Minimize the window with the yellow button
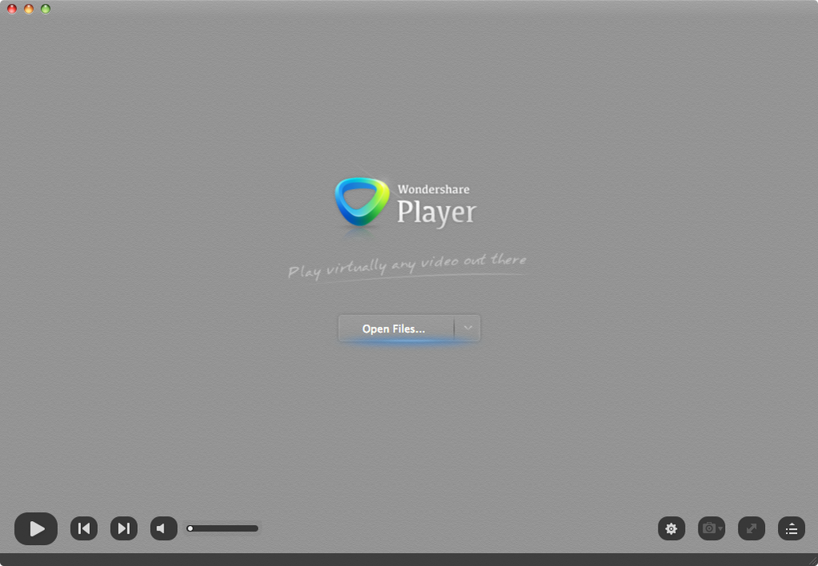818x566 pixels. point(29,9)
